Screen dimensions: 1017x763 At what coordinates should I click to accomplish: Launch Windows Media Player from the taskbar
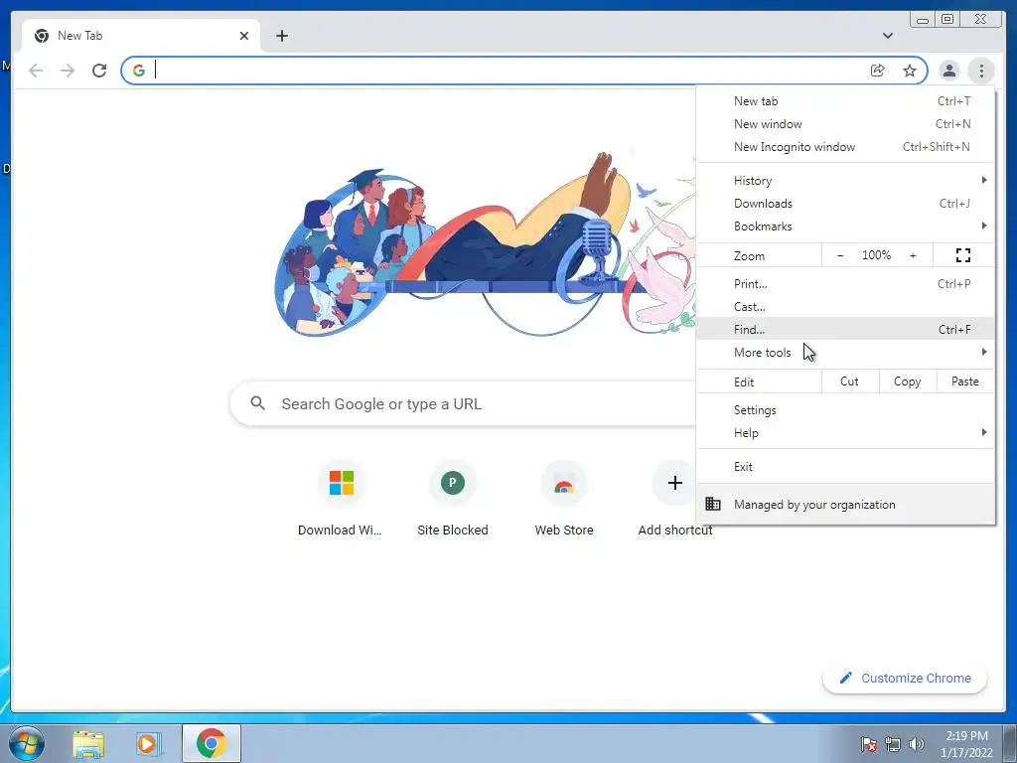[x=148, y=743]
